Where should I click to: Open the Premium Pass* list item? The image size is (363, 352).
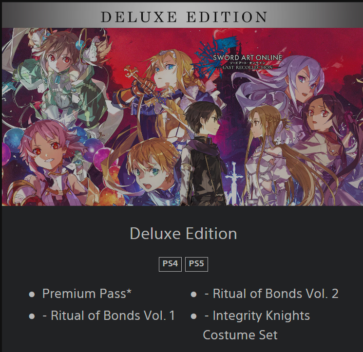(x=87, y=294)
